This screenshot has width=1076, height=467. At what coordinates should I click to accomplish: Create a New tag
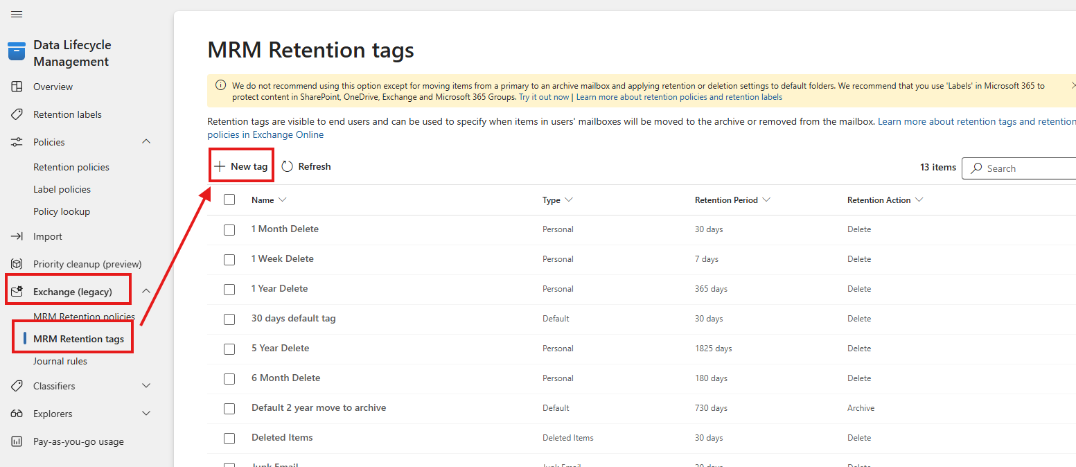(x=241, y=166)
